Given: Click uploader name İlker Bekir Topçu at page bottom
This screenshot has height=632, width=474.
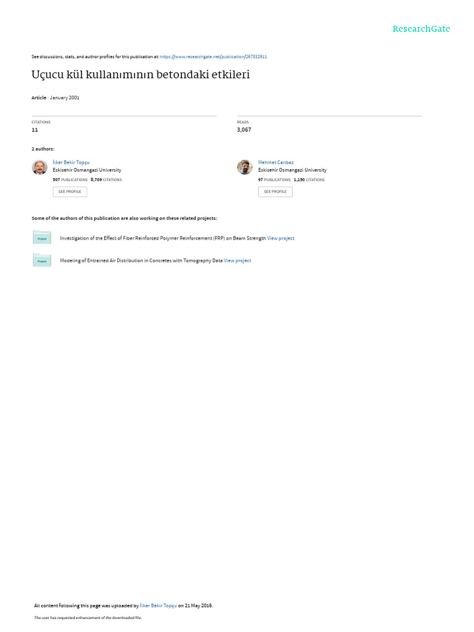Looking at the screenshot, I should [159, 605].
